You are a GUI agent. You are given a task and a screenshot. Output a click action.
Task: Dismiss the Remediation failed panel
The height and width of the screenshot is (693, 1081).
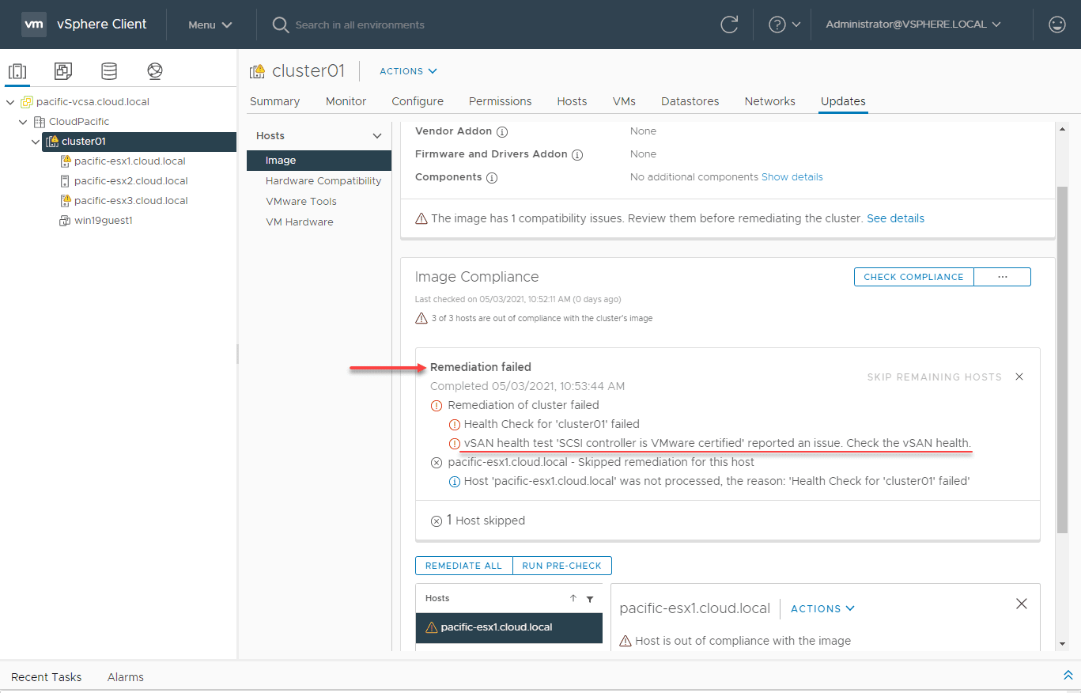pyautogui.click(x=1019, y=377)
